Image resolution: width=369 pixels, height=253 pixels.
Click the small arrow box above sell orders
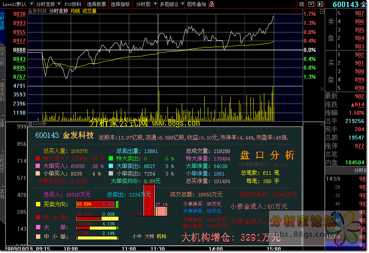322,11
